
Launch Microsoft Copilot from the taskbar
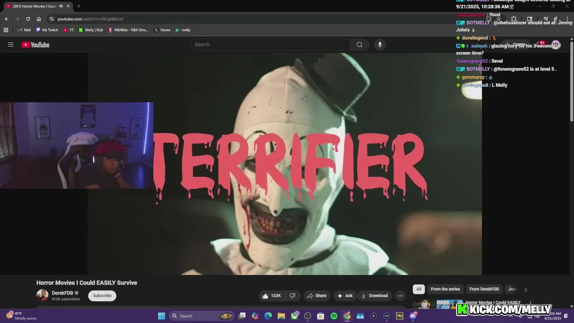coord(255,316)
